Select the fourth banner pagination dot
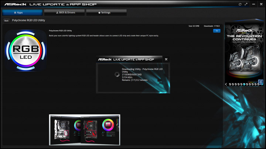This screenshot has height=149, width=266. (x=239, y=84)
